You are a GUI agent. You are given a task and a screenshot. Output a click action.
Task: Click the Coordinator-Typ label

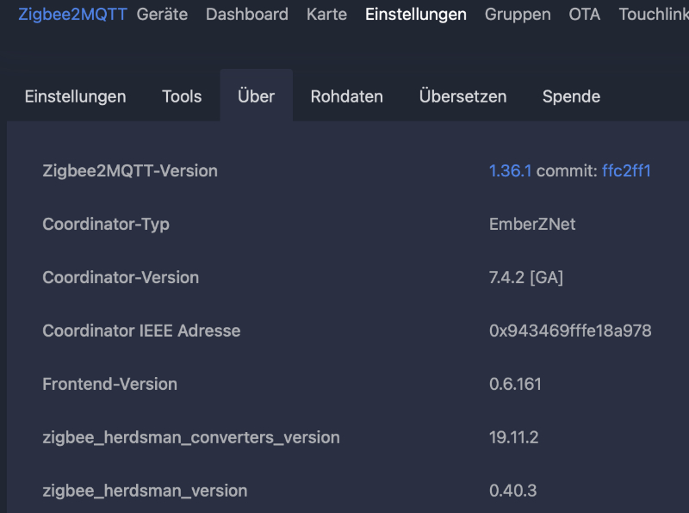106,225
